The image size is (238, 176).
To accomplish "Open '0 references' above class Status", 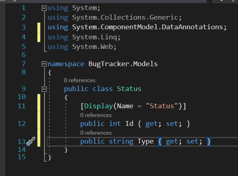I will 80,80.
